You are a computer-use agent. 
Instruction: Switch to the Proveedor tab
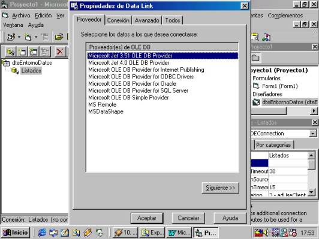click(89, 20)
